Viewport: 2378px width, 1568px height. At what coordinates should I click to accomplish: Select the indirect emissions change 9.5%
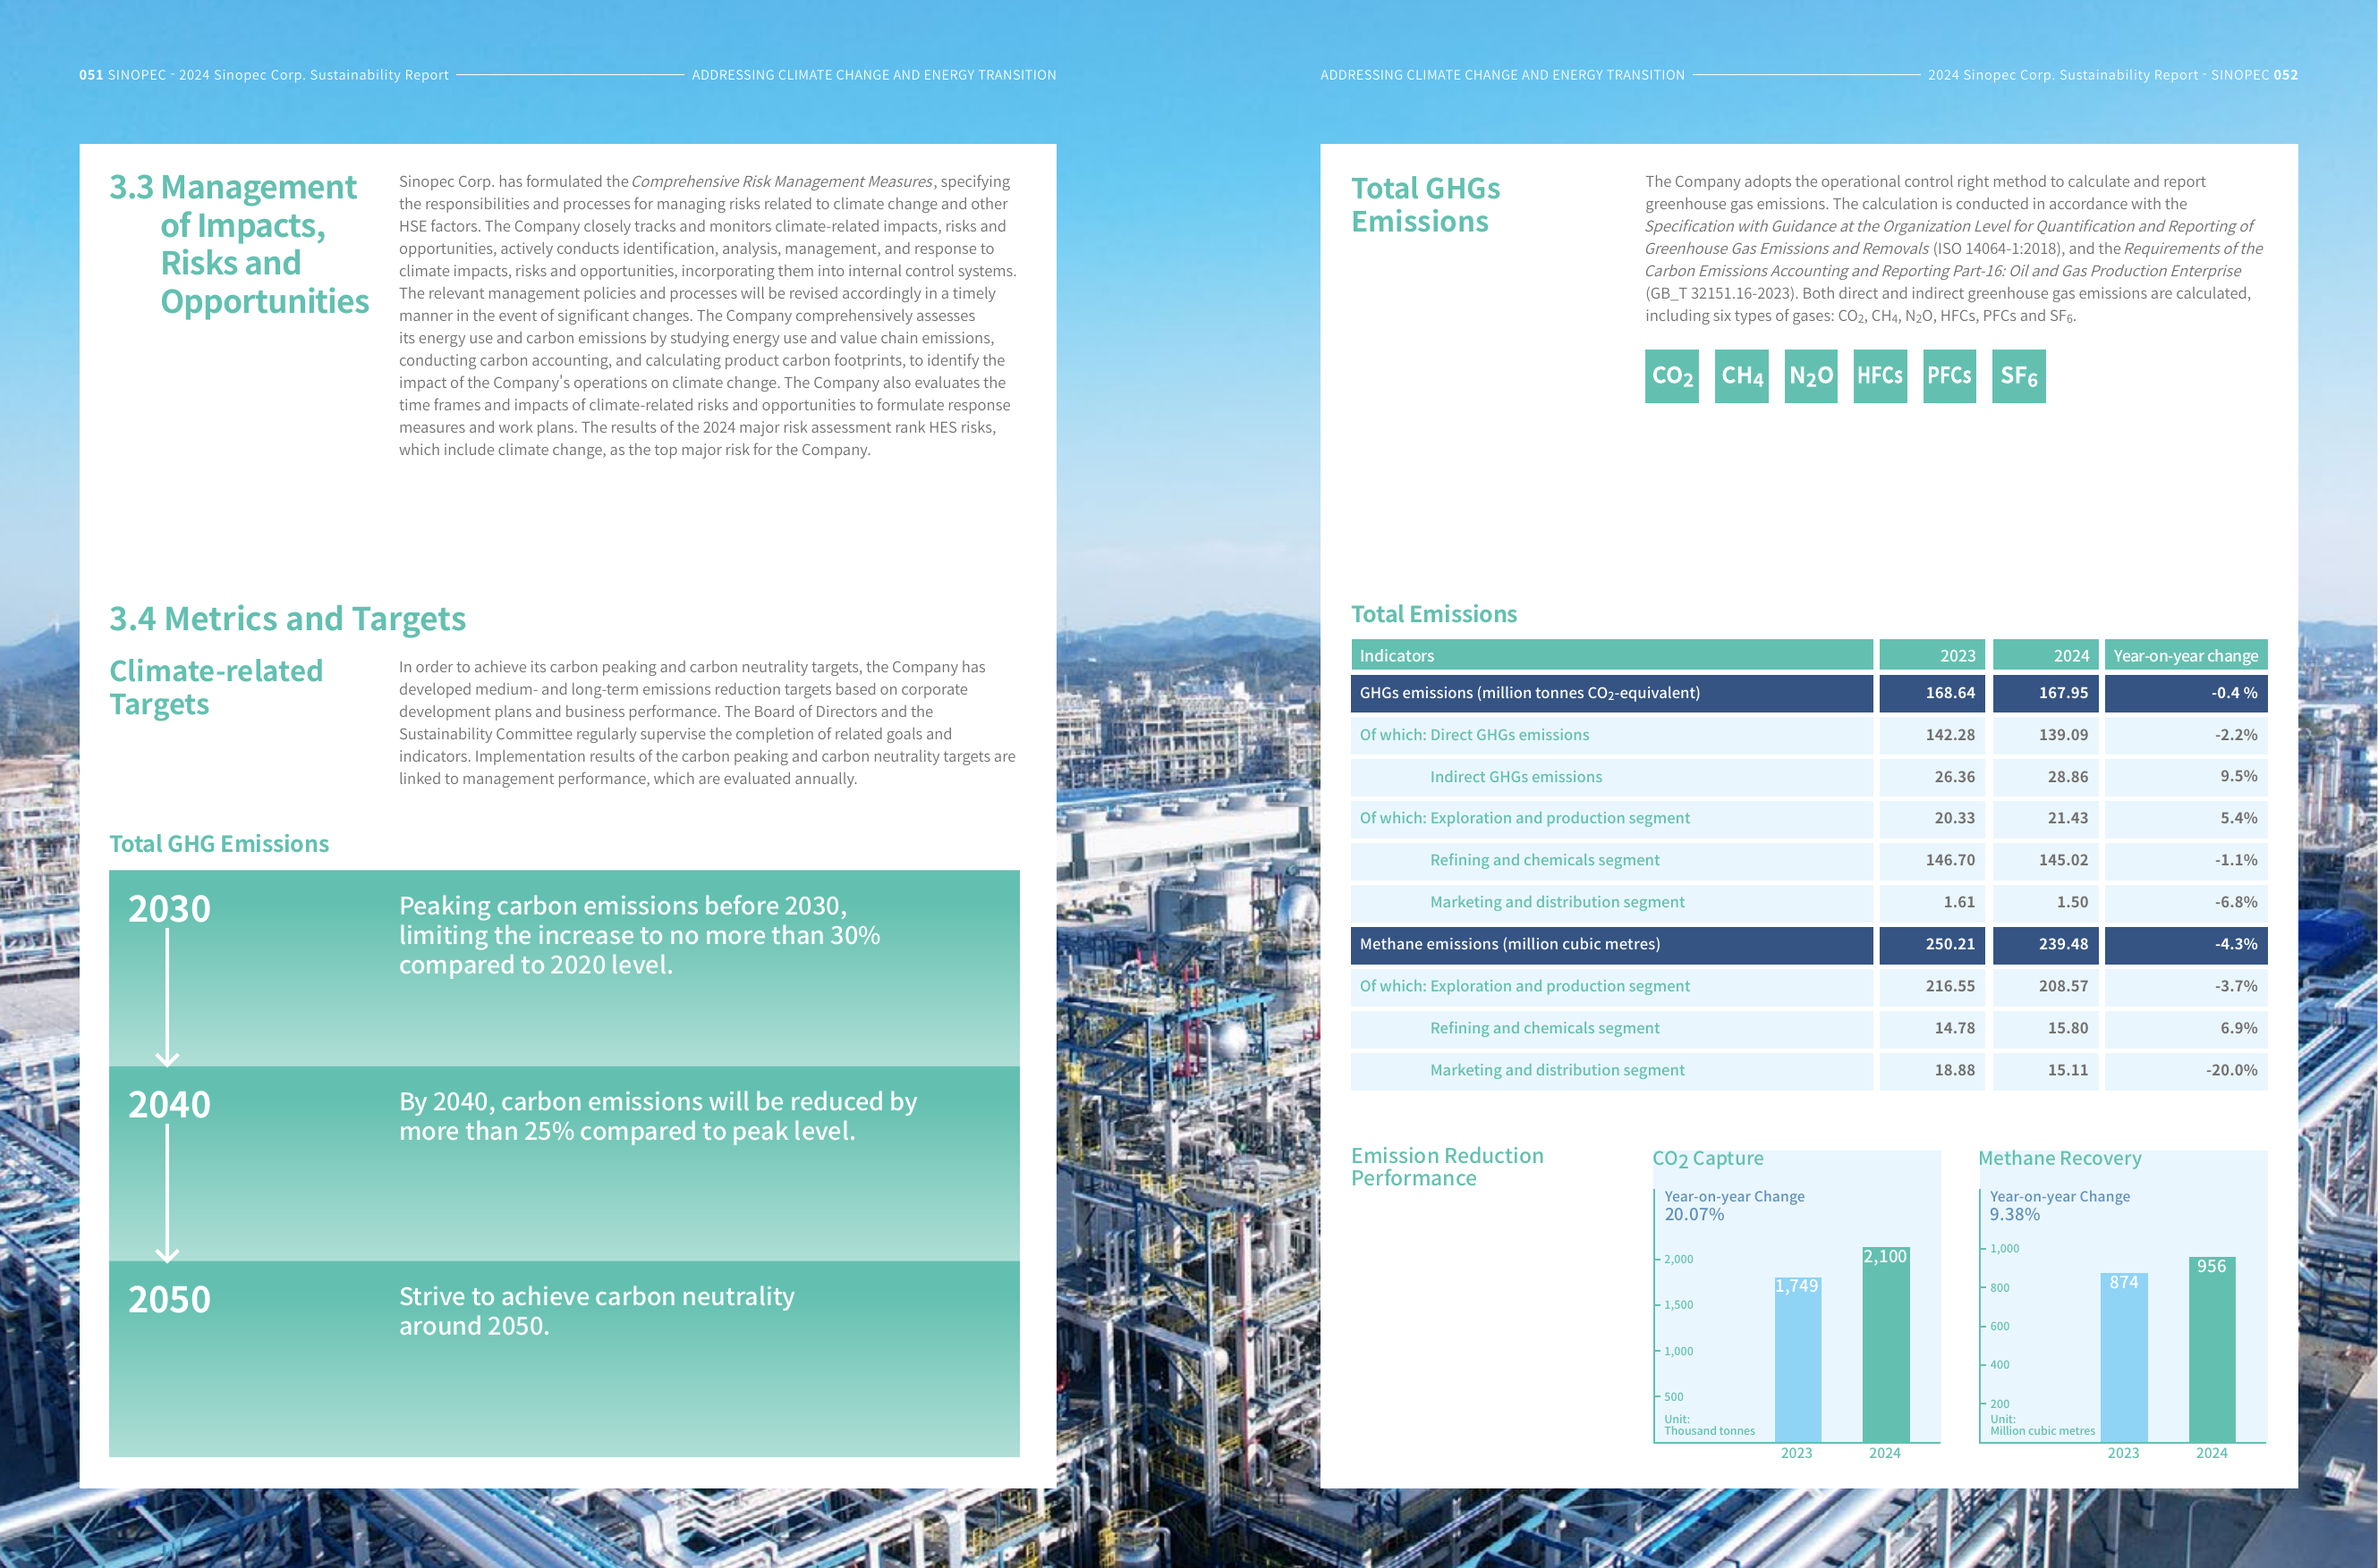pos(2239,776)
